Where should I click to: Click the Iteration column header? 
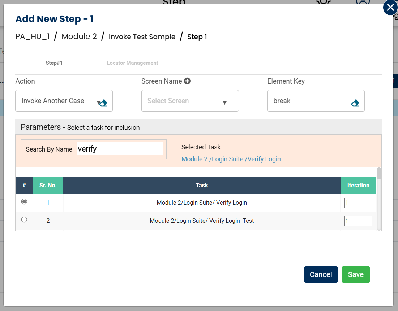(x=358, y=185)
